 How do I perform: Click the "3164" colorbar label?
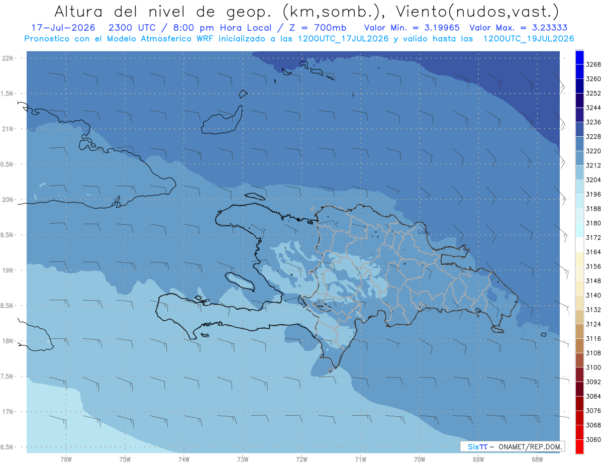(593, 252)
